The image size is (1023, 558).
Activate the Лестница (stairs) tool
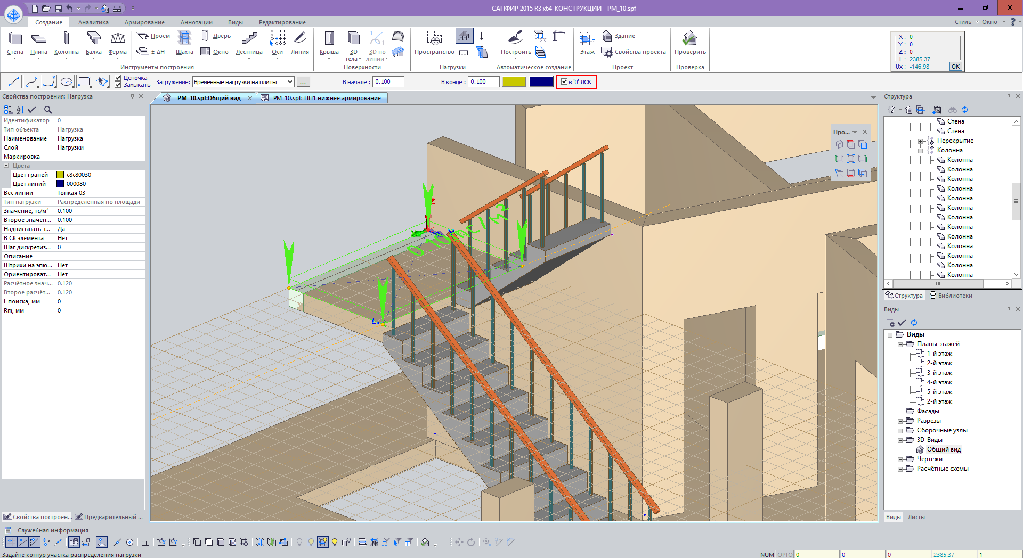[x=249, y=43]
